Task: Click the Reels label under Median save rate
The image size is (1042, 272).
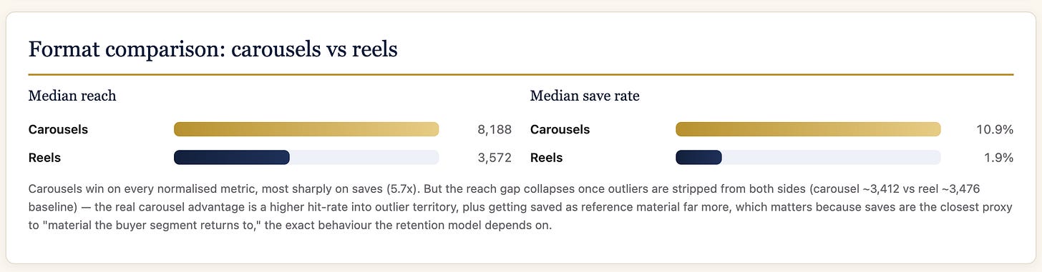Action: [x=546, y=158]
